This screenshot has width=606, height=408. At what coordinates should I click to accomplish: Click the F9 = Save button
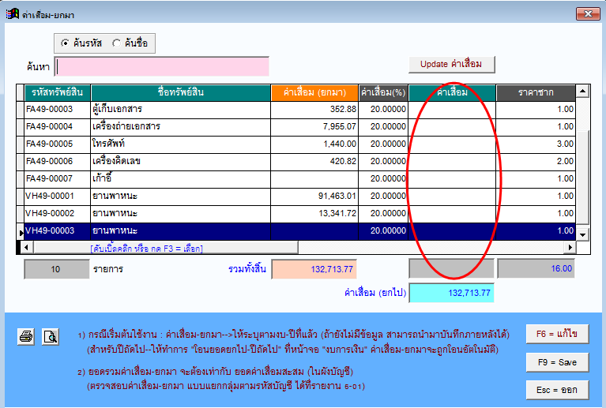[557, 362]
